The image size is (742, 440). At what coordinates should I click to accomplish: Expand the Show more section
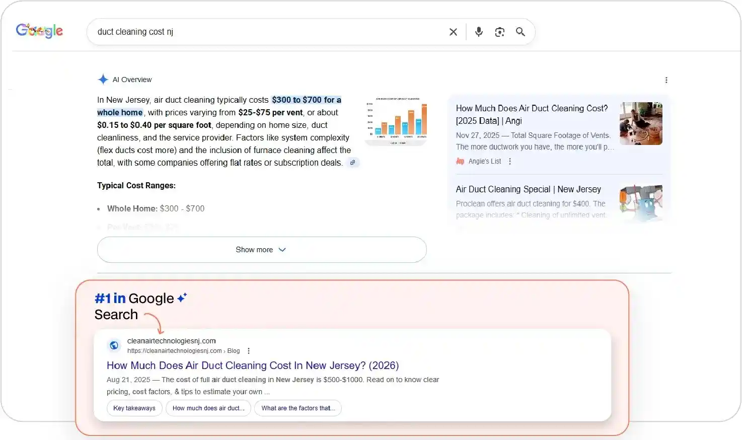(261, 249)
